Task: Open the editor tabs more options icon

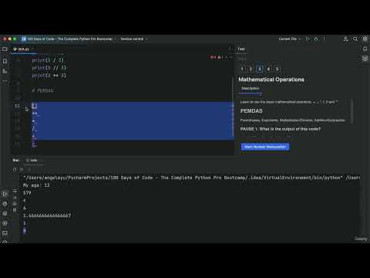Action: [230, 49]
